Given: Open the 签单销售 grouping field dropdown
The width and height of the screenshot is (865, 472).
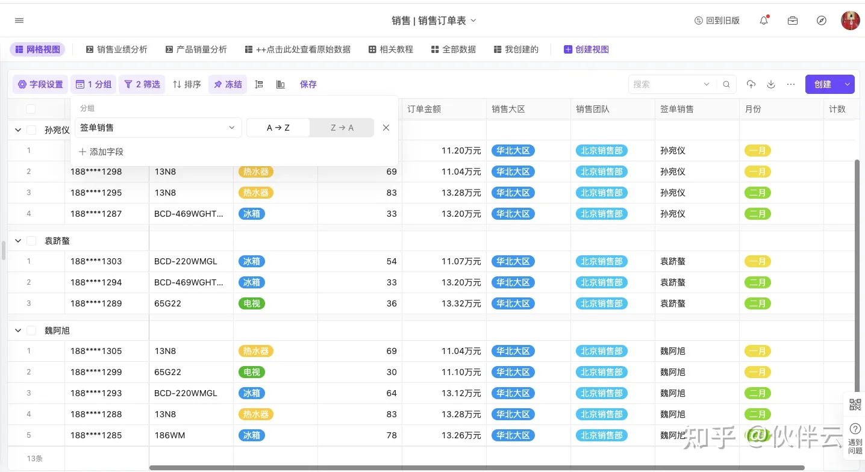Looking at the screenshot, I should pyautogui.click(x=158, y=128).
